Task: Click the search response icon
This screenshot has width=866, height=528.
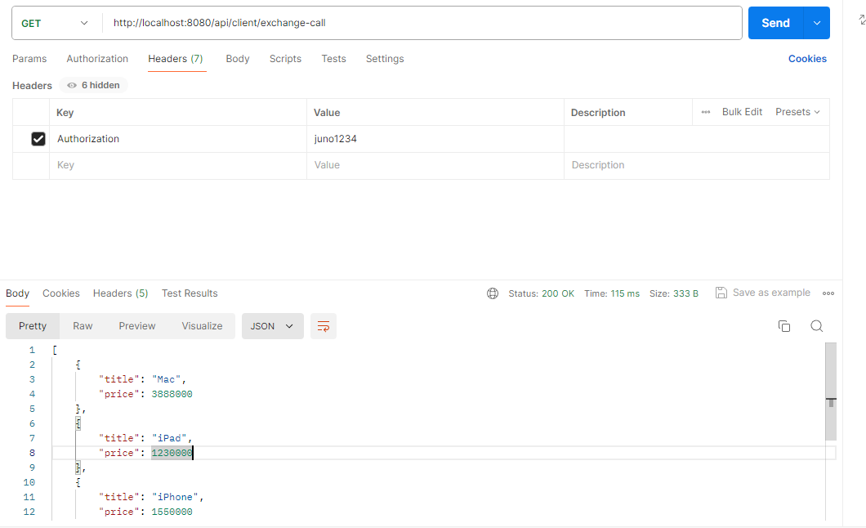Action: tap(817, 326)
